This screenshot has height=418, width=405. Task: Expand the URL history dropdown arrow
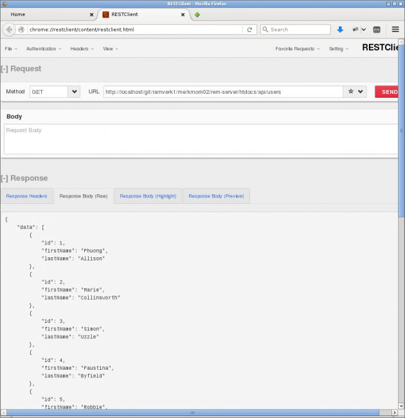(361, 92)
